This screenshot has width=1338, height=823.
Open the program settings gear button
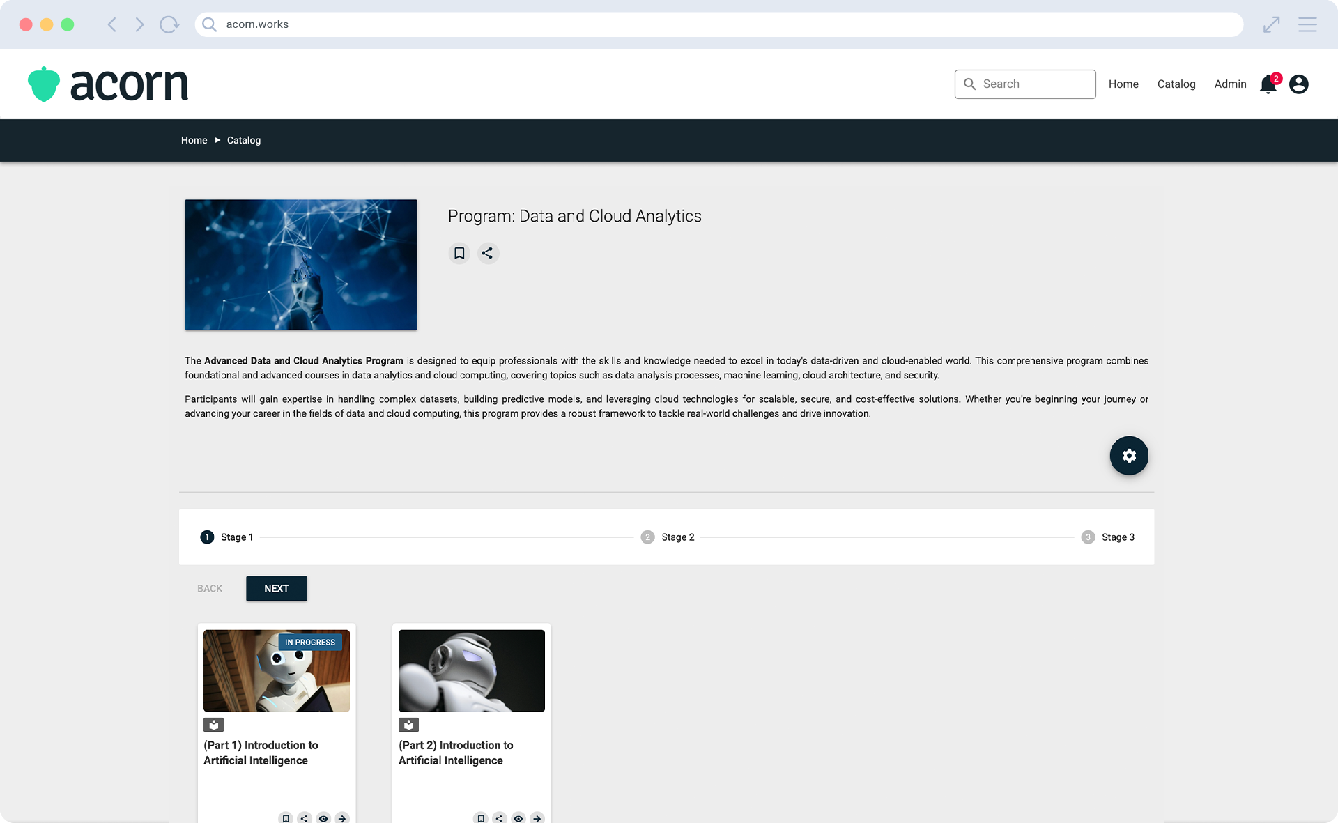point(1129,456)
